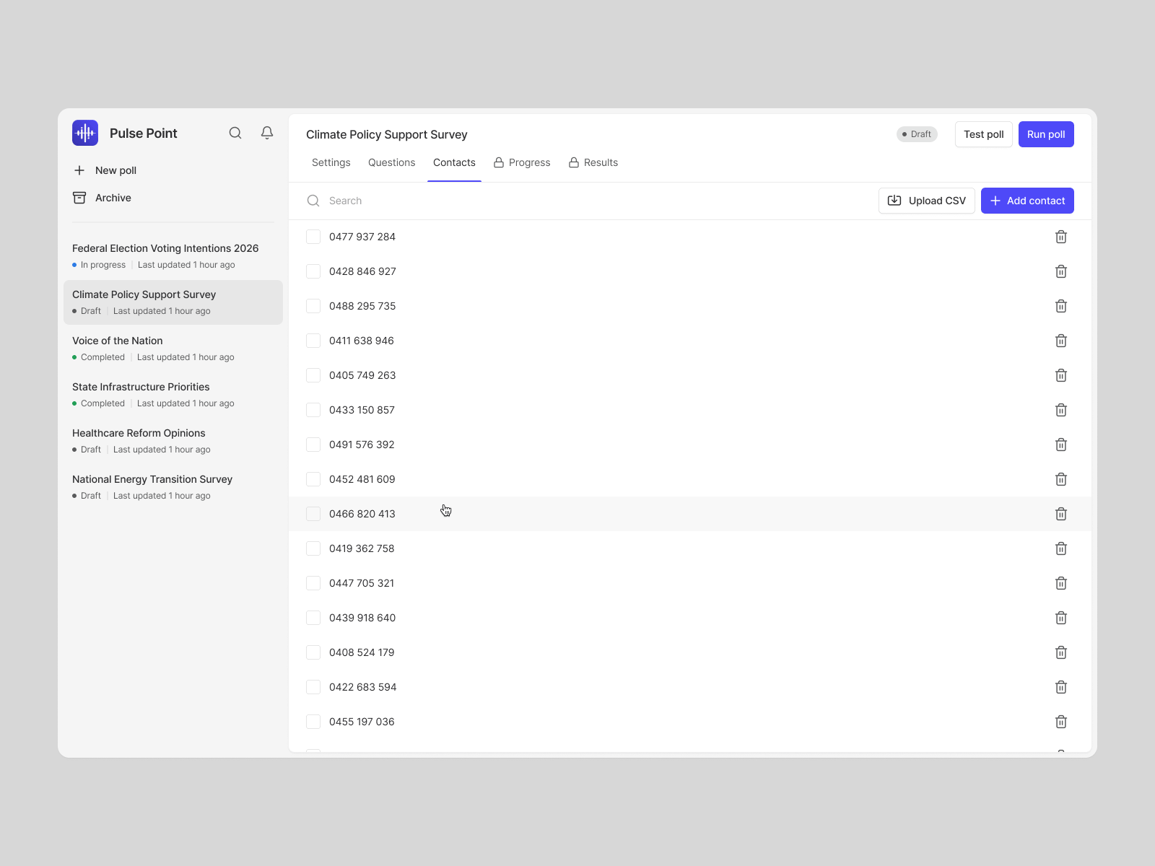The width and height of the screenshot is (1155, 866).
Task: Switch to the Settings tab
Action: (x=331, y=162)
